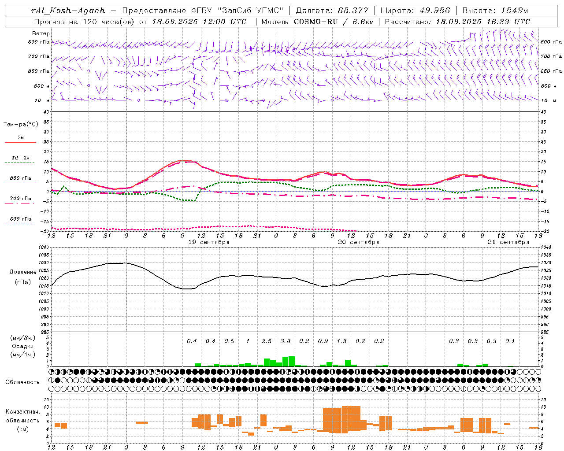Viewport: 564px width, 451px height.
Task: Click the station name rAl_Kosh-Agach in header
Action: click(x=68, y=11)
